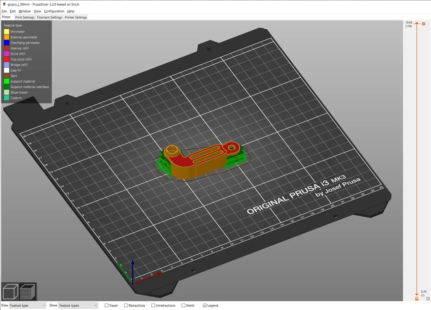
Task: Click the layers preview view icon
Action: point(28,291)
